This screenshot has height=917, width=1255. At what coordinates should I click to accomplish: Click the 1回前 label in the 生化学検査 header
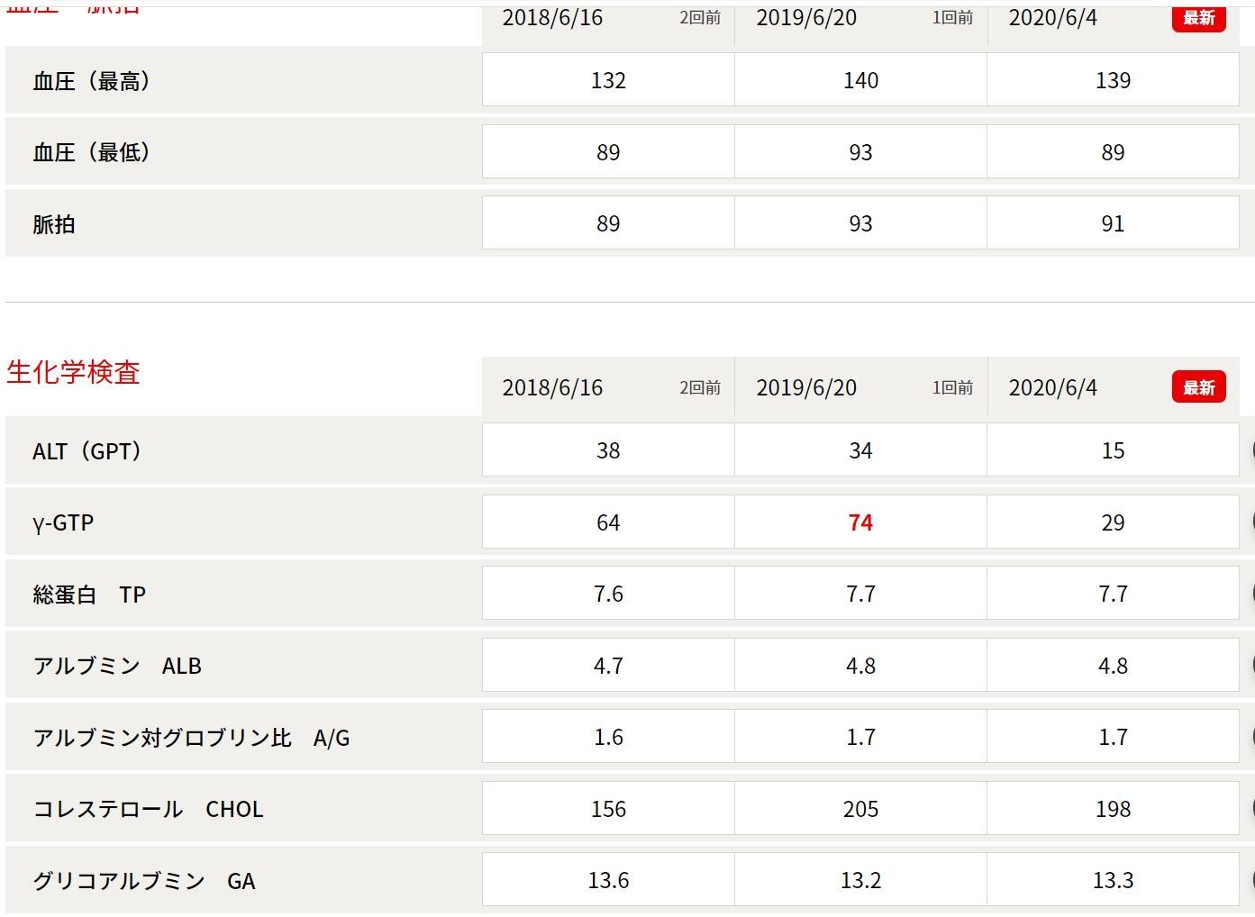(x=952, y=387)
